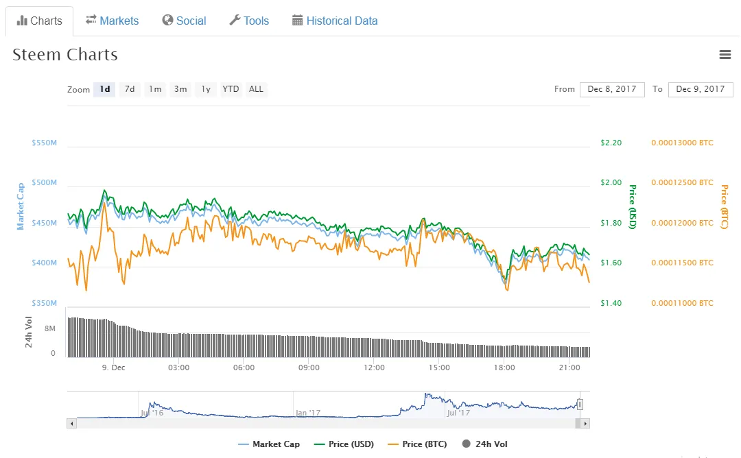
Task: Click the navigator scrollbar right arrow
Action: tap(585, 424)
